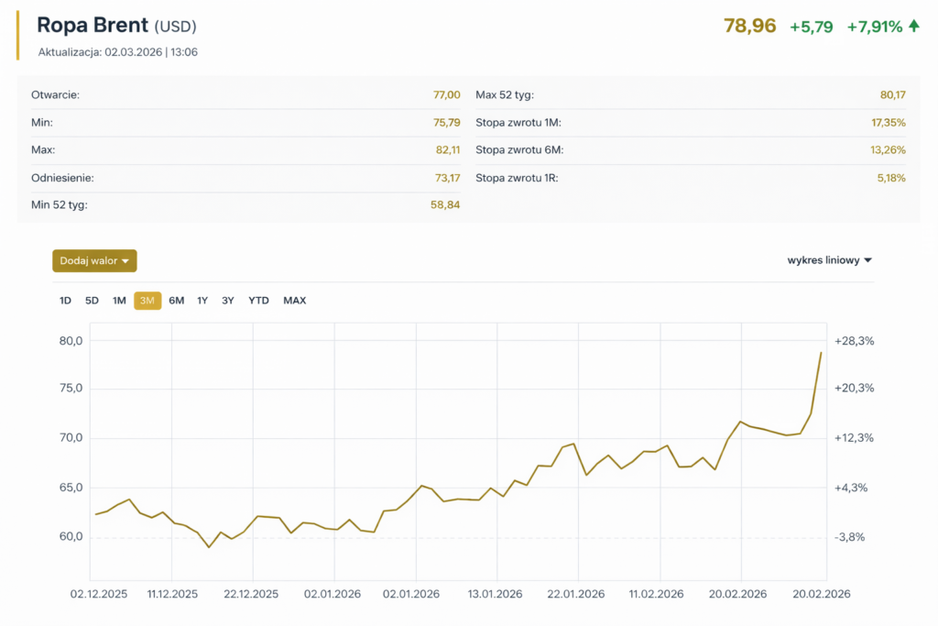Image resolution: width=938 pixels, height=626 pixels.
Task: Click the 13.01.2026 date axis label
Action: click(x=496, y=594)
